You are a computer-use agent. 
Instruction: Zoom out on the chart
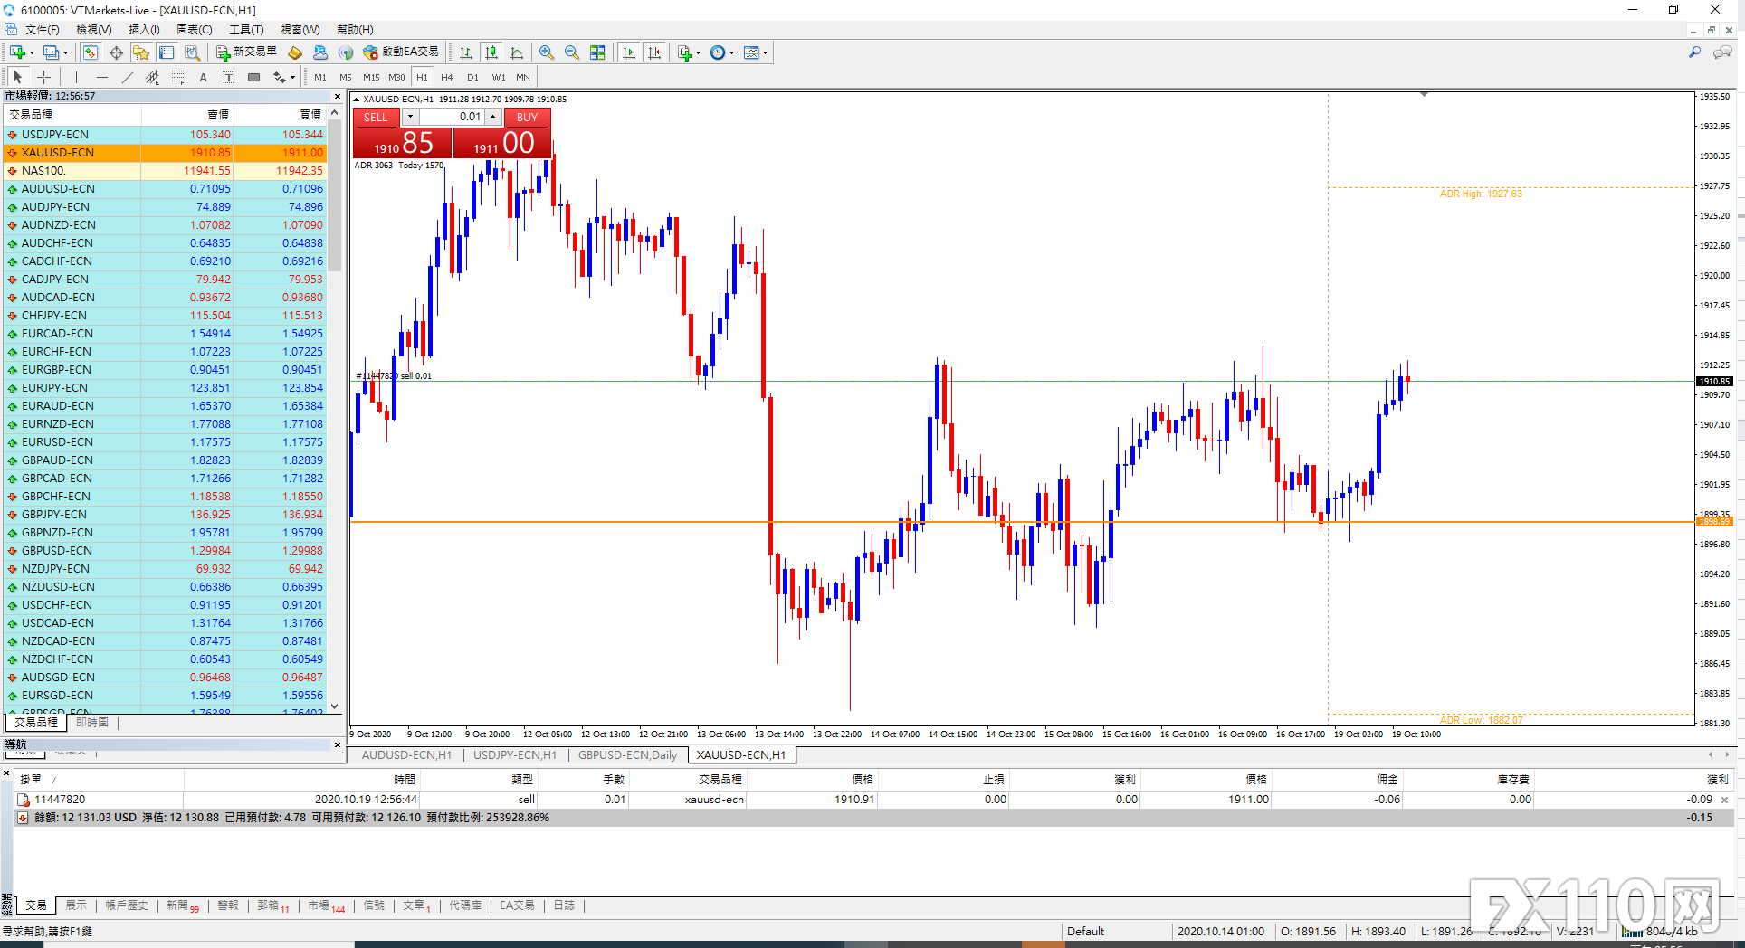(x=572, y=52)
